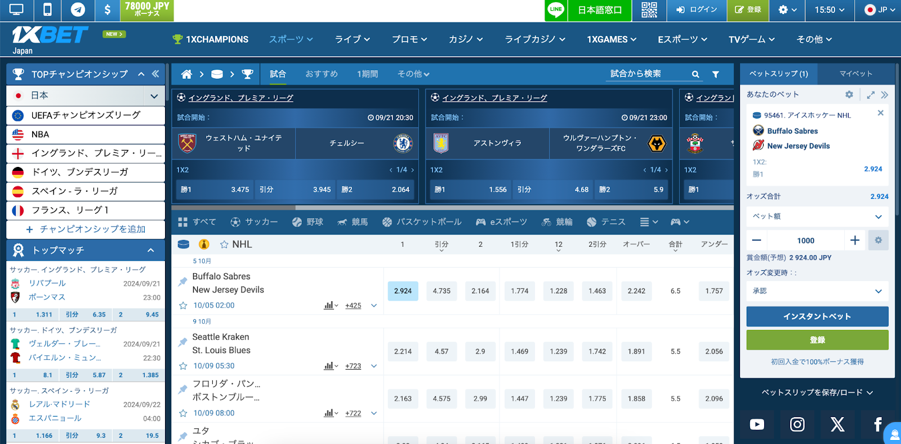Open the ライブ menu

[353, 39]
